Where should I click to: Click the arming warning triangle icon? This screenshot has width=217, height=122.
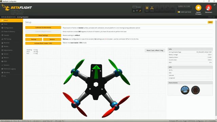[134, 11]
